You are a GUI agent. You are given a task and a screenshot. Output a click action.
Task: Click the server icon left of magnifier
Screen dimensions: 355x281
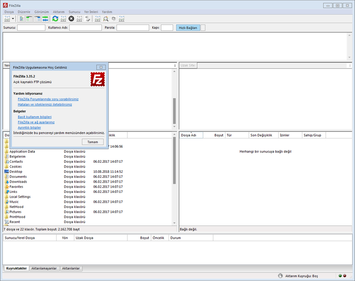pyautogui.click(x=98, y=19)
